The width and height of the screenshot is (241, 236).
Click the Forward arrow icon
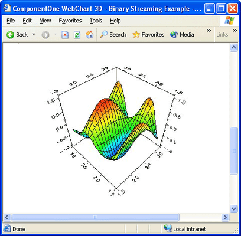[45, 35]
